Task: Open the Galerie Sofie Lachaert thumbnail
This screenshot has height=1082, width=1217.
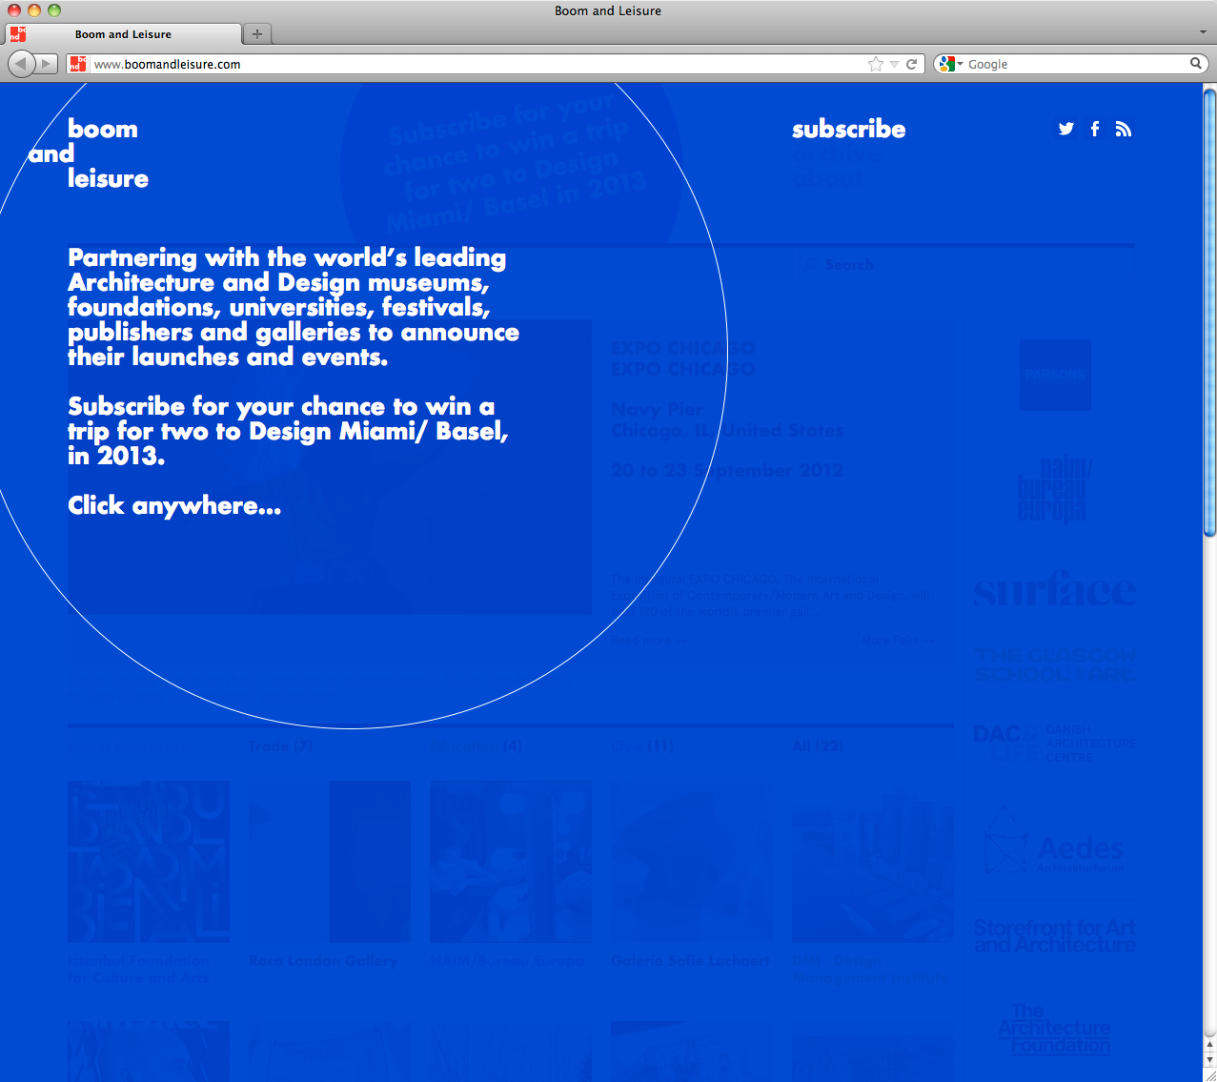Action: pos(692,862)
